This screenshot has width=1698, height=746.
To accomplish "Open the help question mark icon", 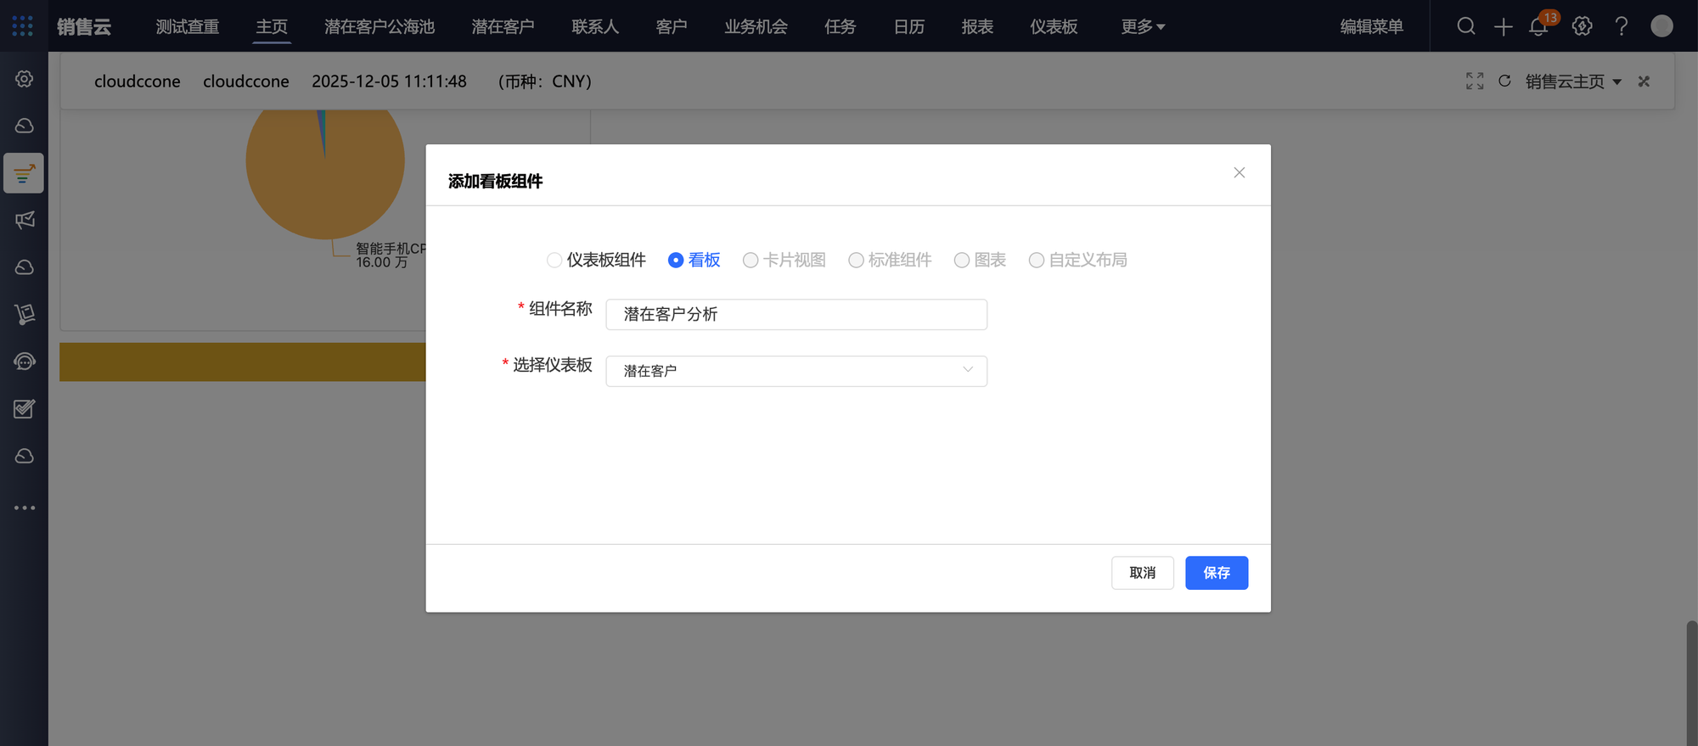I will coord(1621,26).
